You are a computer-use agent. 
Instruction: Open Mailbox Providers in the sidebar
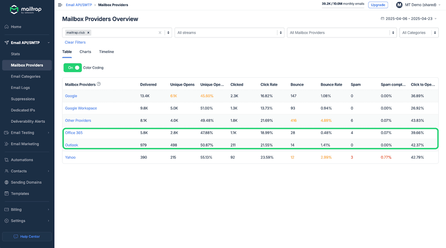coord(27,65)
